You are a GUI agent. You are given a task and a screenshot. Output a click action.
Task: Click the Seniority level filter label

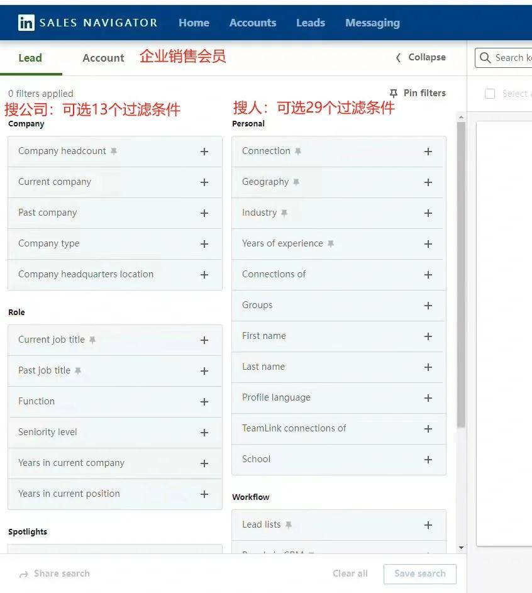(x=48, y=432)
